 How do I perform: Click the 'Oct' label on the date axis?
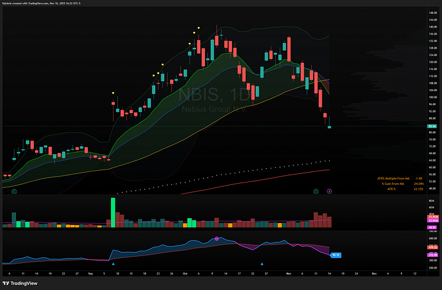[185, 273]
